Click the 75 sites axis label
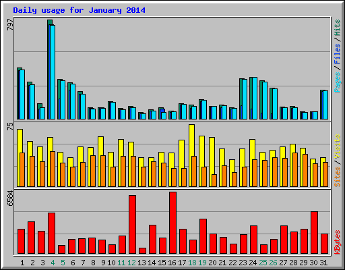 click(10, 126)
